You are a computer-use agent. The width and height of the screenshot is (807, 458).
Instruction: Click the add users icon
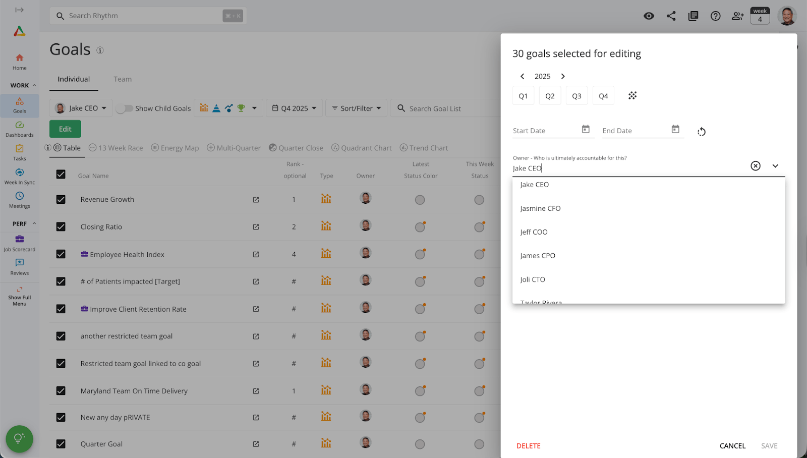point(737,16)
